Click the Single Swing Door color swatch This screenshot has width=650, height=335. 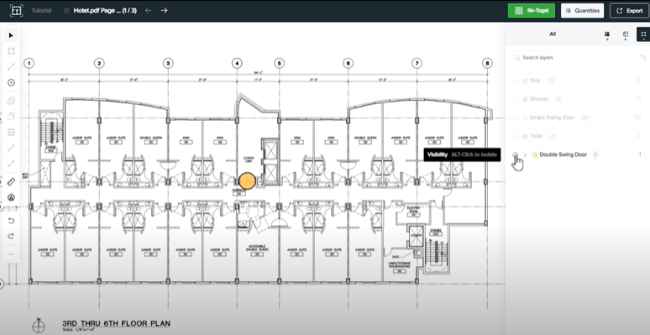pyautogui.click(x=525, y=118)
